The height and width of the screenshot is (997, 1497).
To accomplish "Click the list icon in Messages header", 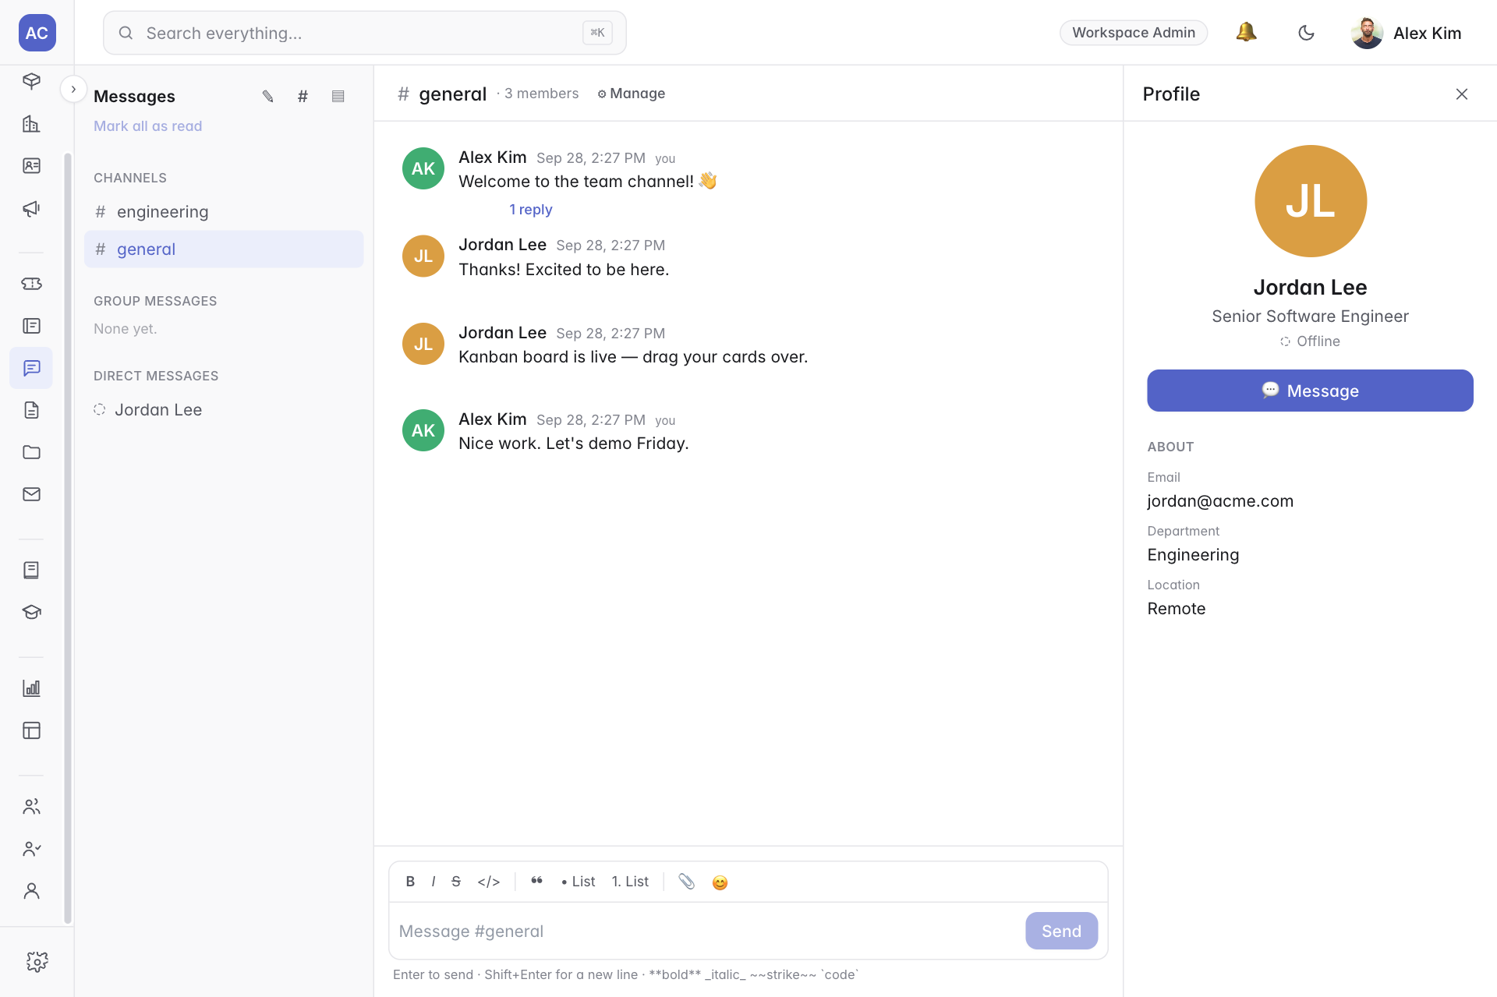I will click(338, 96).
